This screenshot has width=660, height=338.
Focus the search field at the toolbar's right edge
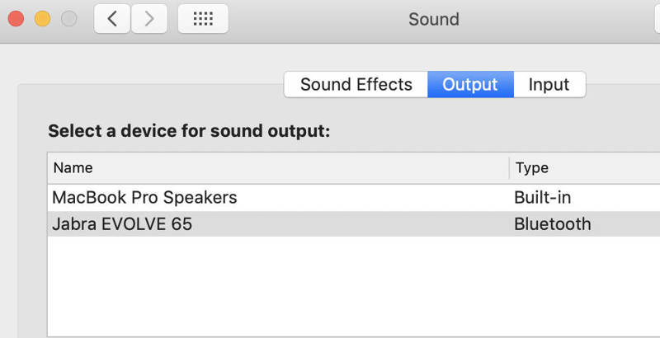pos(658,19)
